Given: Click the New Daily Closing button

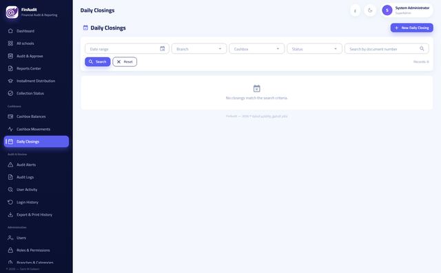Looking at the screenshot, I should point(412,28).
